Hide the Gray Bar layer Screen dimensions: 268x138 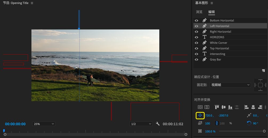coord(197,59)
